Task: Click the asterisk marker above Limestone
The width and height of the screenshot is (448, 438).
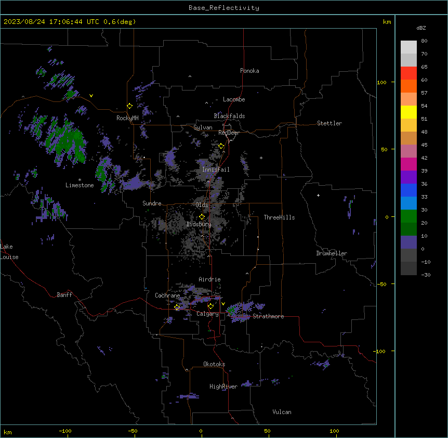Action: coord(80,180)
